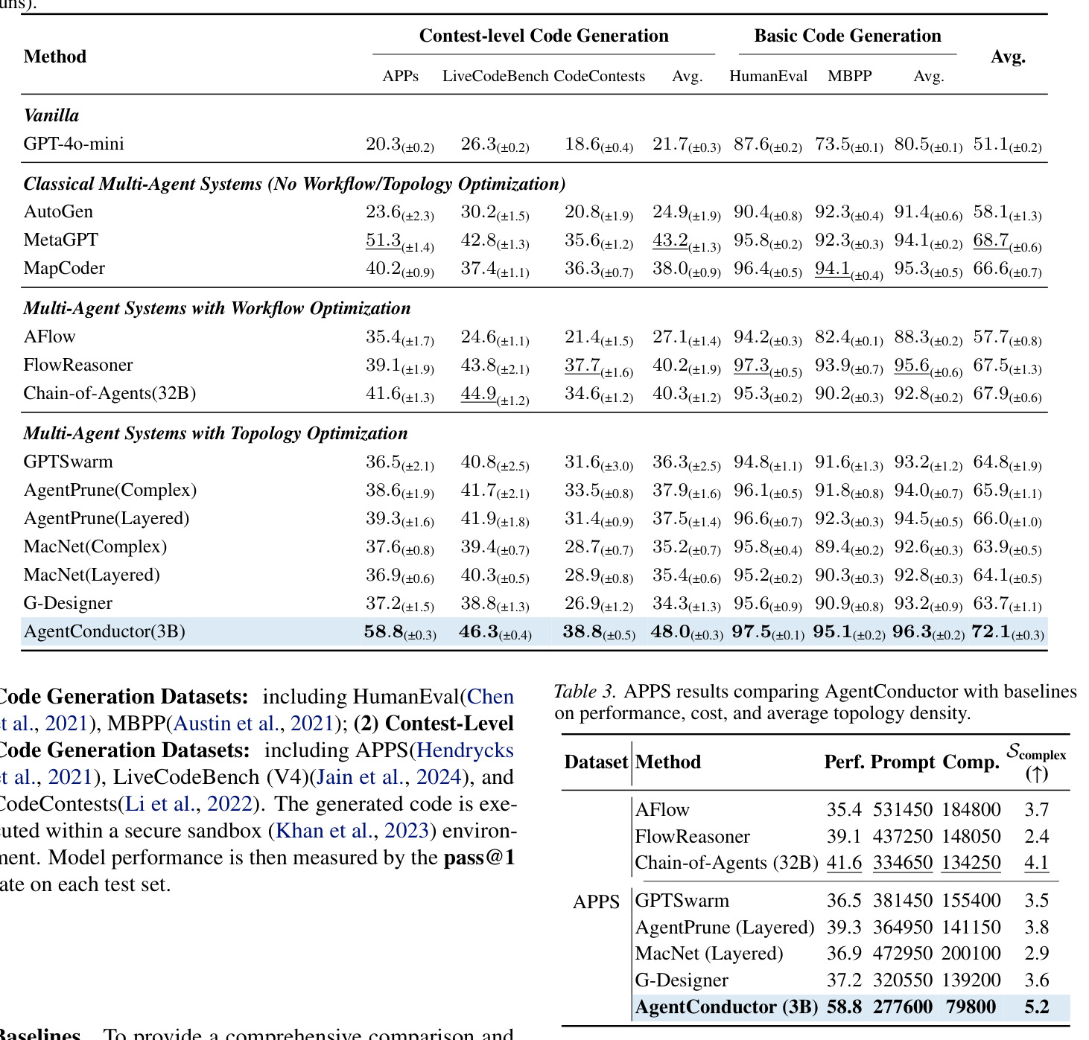Select 'Chain-of-Agents (32B)' row in Table 3
This screenshot has width=1089, height=1040.
point(726,863)
